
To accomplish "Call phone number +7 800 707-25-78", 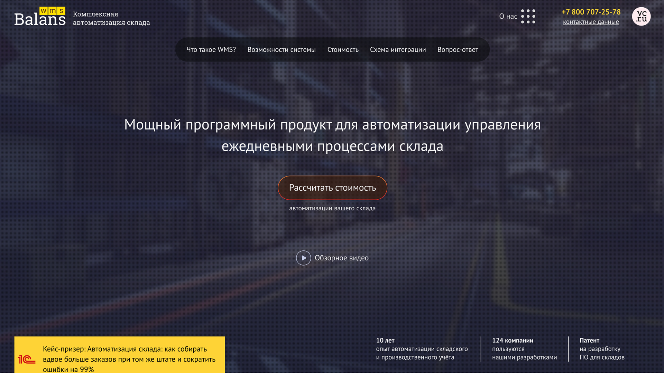I will coord(591,12).
